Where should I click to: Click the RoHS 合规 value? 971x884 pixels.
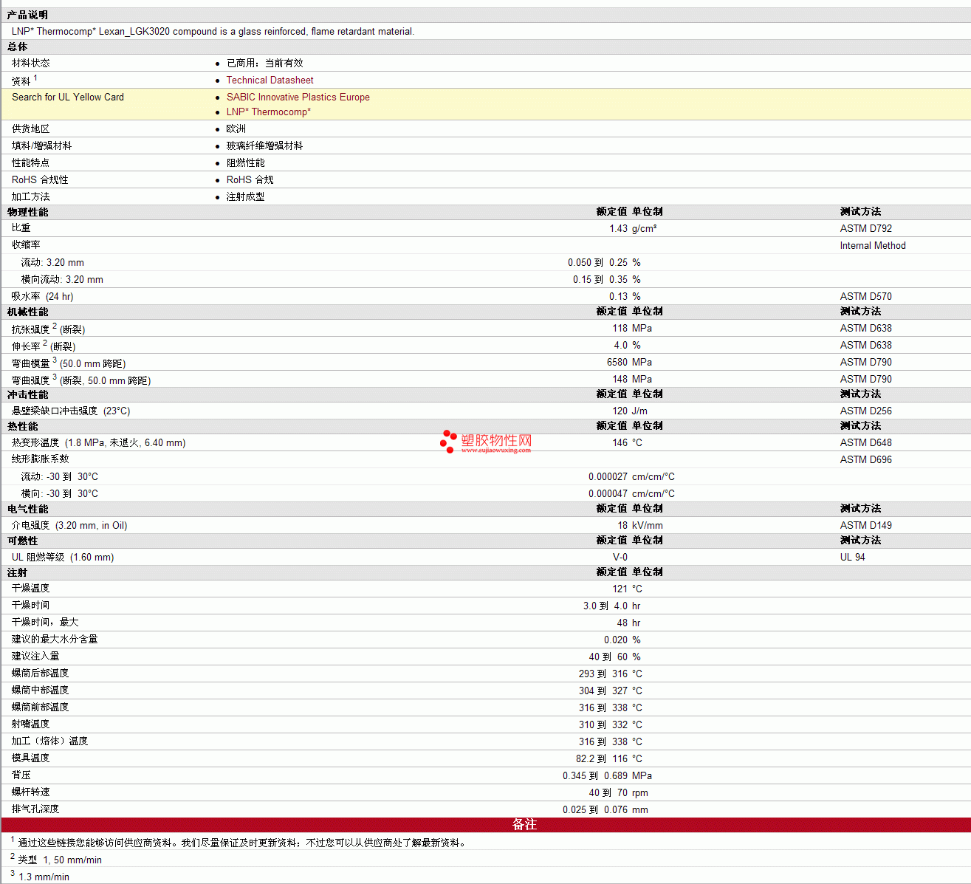(250, 179)
